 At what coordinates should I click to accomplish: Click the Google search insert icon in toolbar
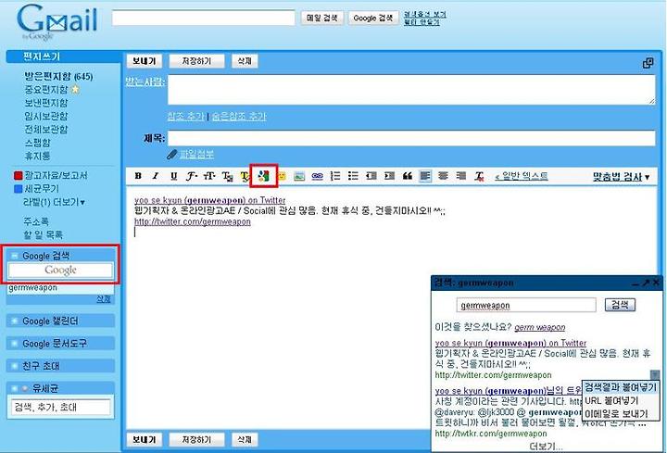click(264, 176)
